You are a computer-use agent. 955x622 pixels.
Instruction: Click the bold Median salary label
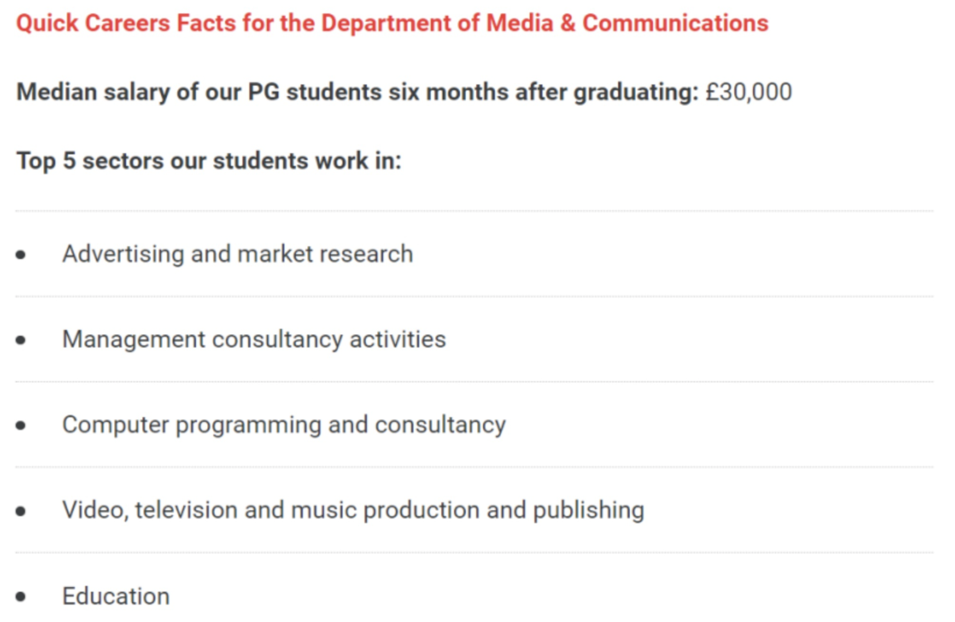(357, 92)
